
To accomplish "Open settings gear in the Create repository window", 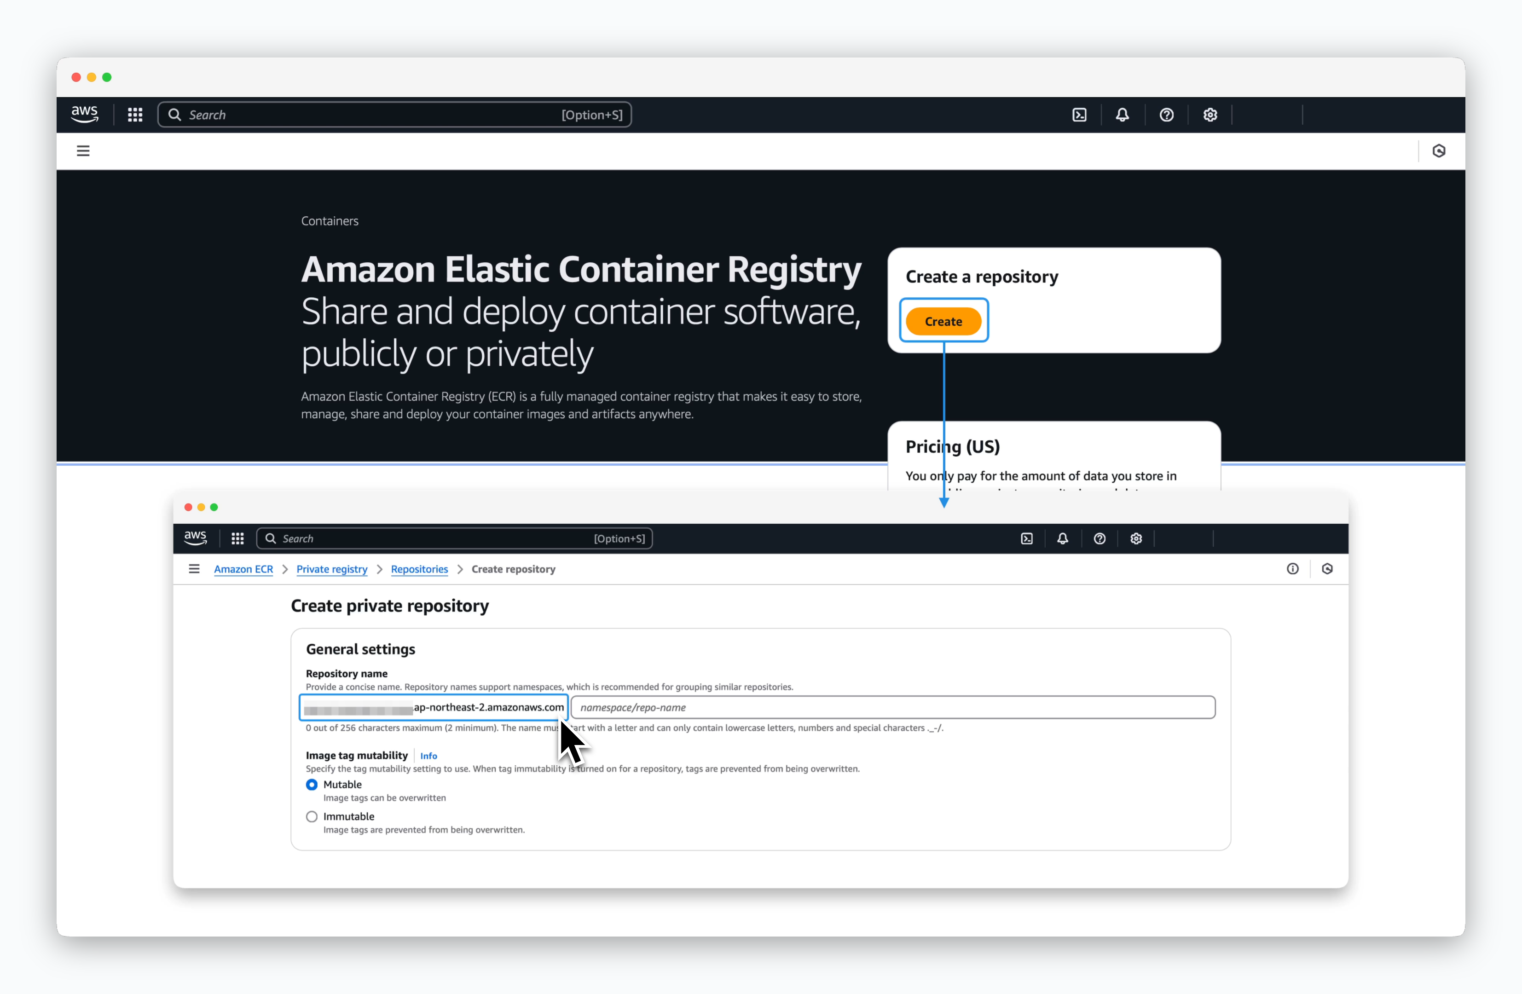I will click(1136, 538).
